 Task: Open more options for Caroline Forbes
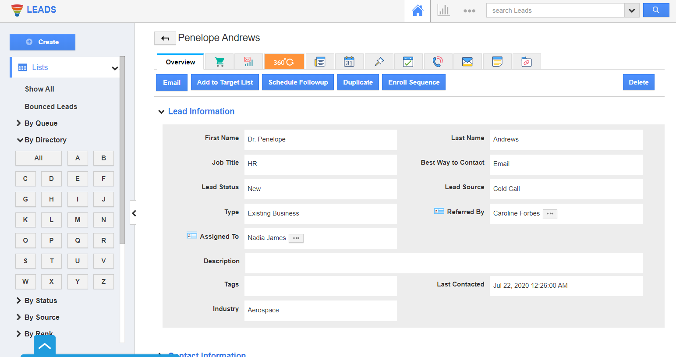[550, 214]
